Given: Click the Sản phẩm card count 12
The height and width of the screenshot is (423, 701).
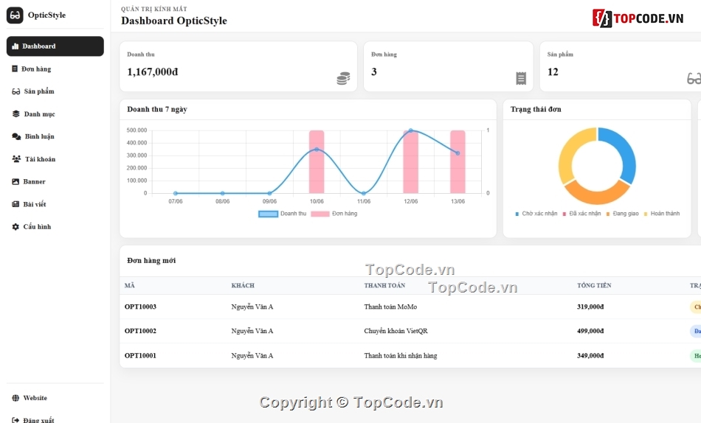Looking at the screenshot, I should pos(553,72).
